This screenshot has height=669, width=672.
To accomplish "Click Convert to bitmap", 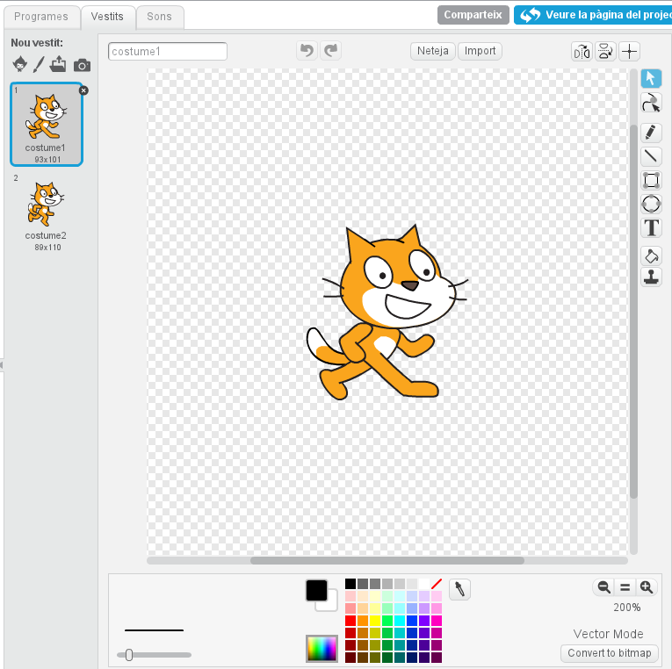I will 609,653.
